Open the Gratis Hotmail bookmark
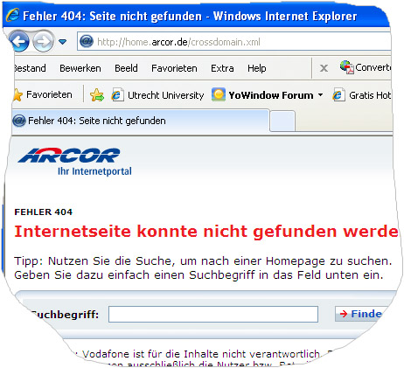The height and width of the screenshot is (368, 404). (361, 95)
